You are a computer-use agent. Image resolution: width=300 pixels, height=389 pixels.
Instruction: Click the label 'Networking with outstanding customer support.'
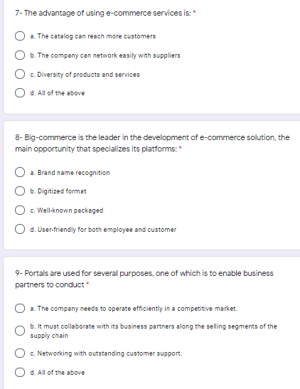click(106, 353)
